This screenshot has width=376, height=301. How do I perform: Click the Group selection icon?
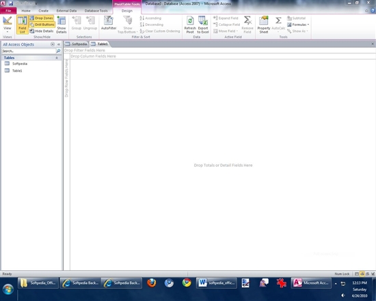[x=77, y=23]
